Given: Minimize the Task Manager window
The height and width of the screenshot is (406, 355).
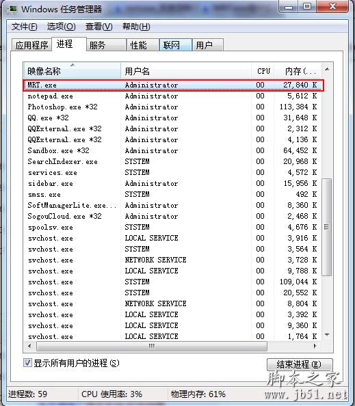Looking at the screenshot, I should tap(288, 7).
